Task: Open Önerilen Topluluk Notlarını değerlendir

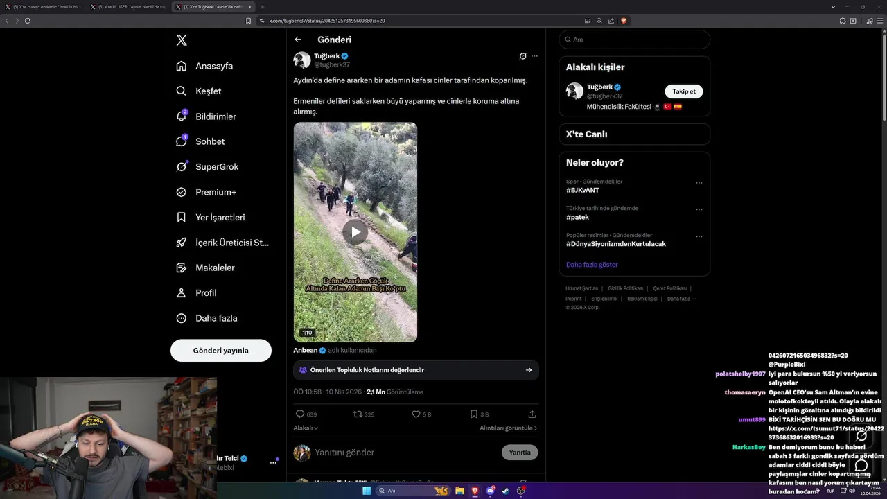Action: [x=416, y=370]
